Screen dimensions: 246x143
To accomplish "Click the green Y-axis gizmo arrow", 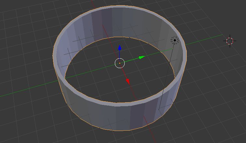I will pyautogui.click(x=142, y=57).
